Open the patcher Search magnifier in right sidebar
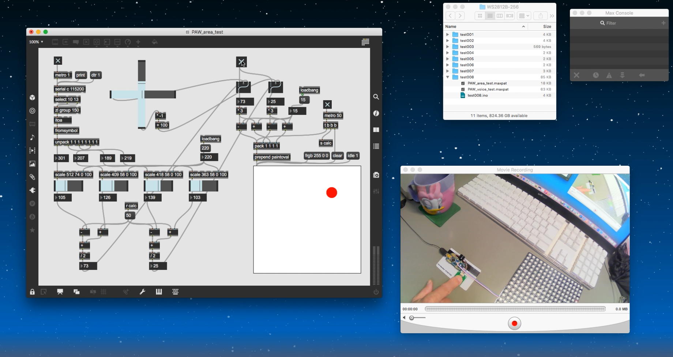Image resolution: width=673 pixels, height=357 pixels. [376, 97]
